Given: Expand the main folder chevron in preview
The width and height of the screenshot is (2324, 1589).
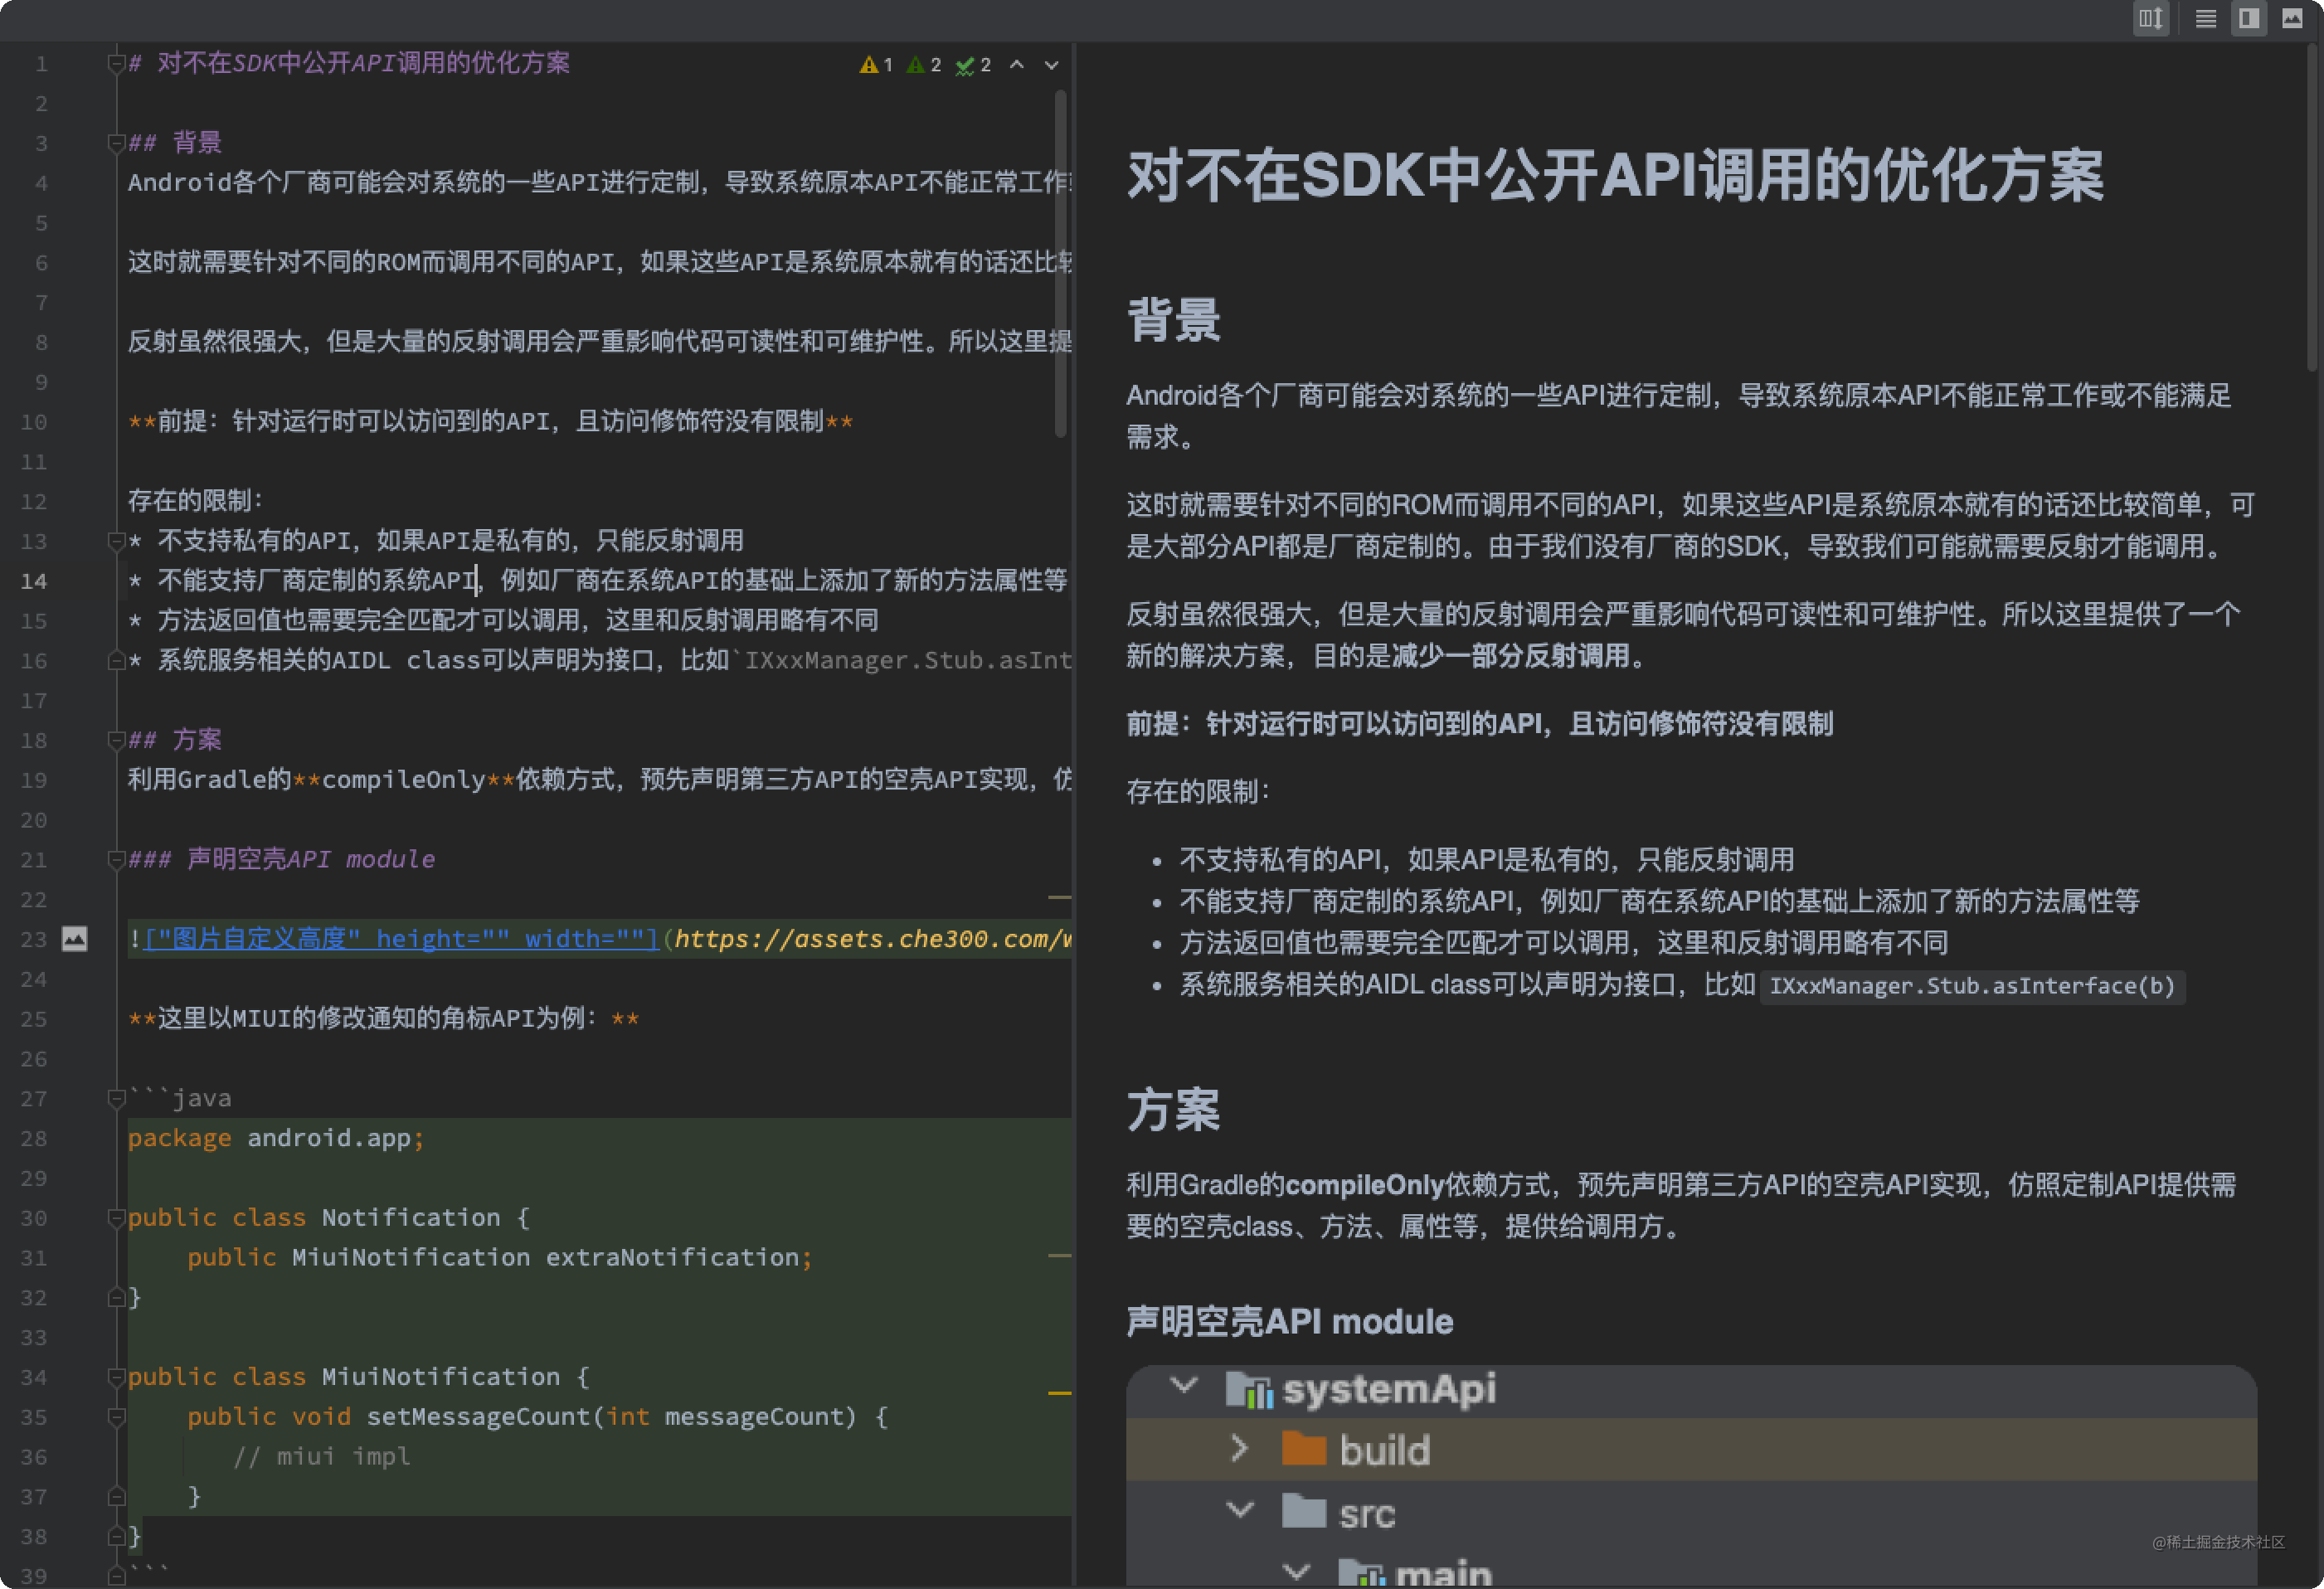Looking at the screenshot, I should (1297, 1570).
